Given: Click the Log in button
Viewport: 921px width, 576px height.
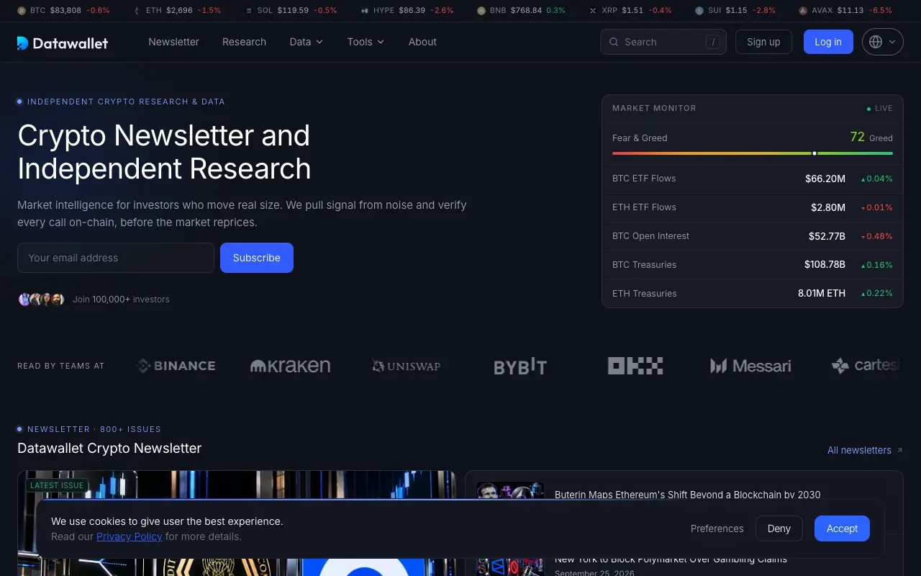Looking at the screenshot, I should coord(828,42).
